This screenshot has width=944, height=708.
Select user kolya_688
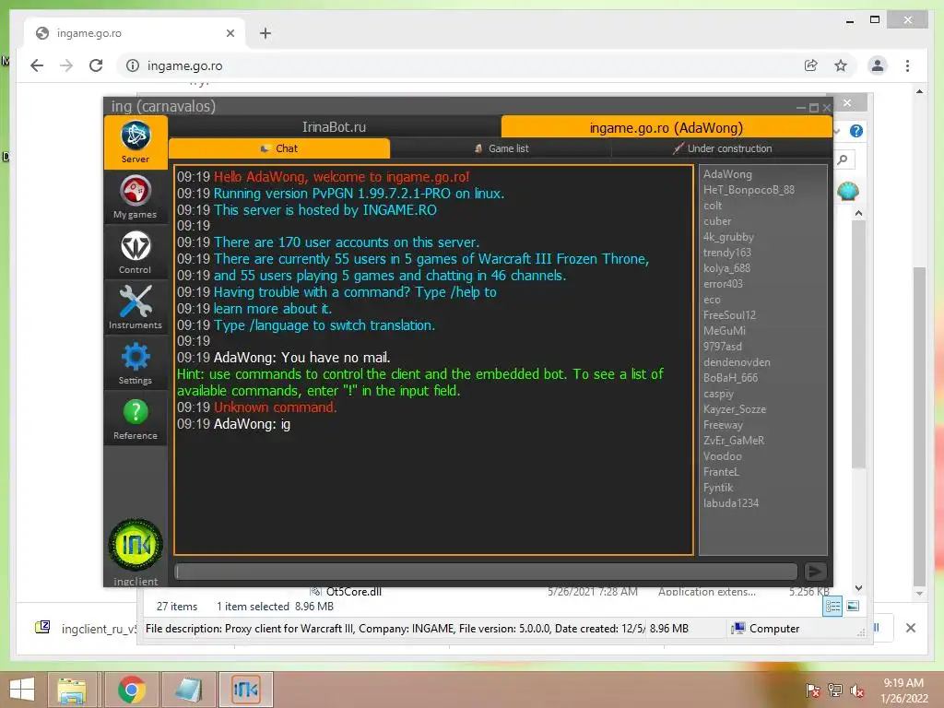726,268
